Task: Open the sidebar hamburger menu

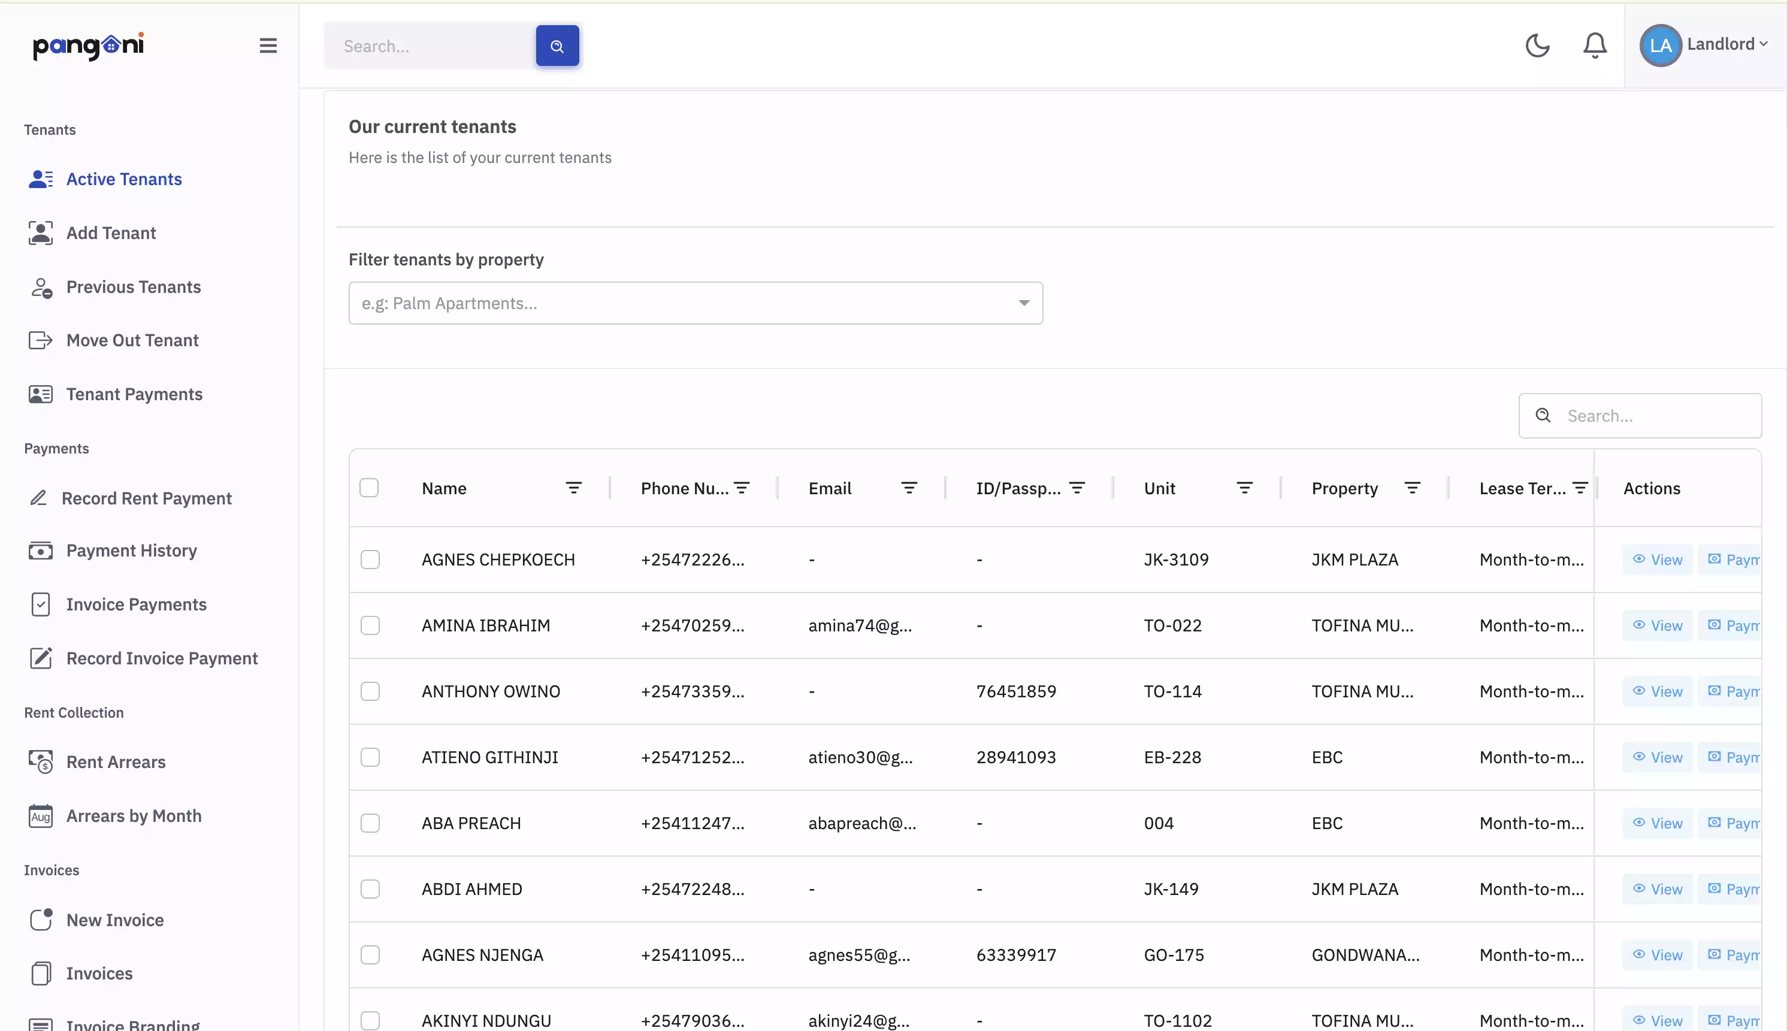Action: tap(268, 44)
